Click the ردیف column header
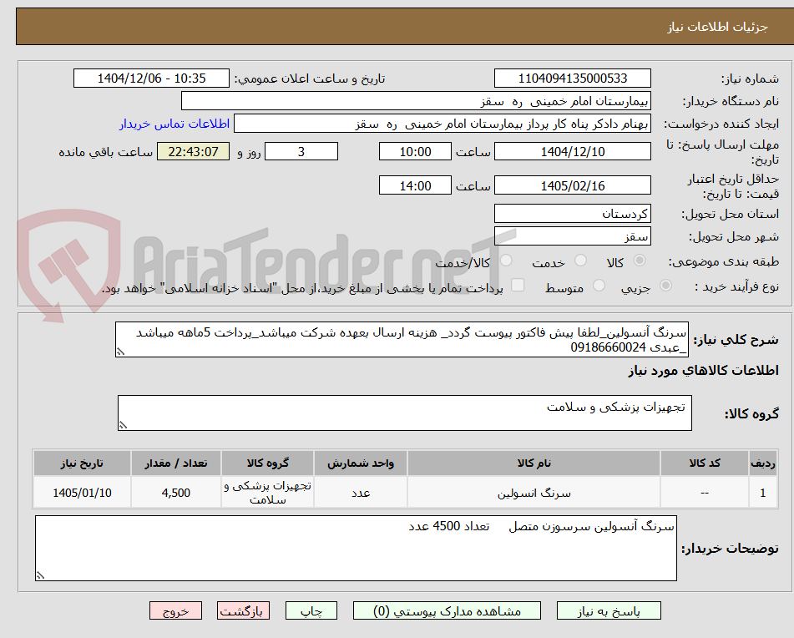794x638 pixels. (763, 463)
